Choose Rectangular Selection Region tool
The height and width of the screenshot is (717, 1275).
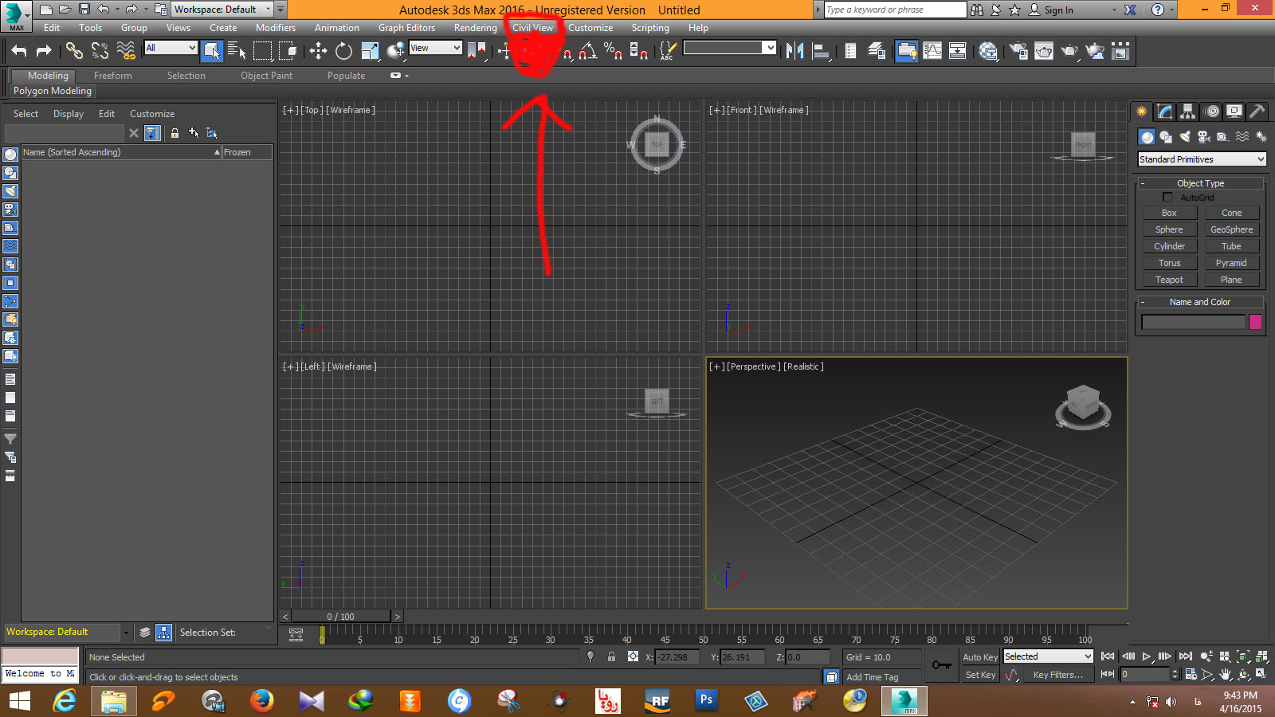pos(262,52)
